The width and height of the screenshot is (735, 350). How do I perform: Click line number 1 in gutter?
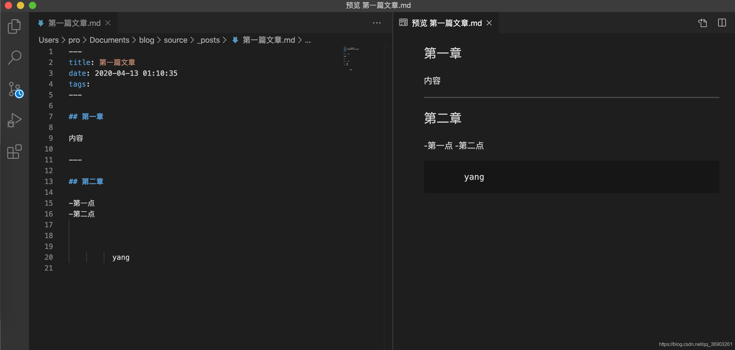pos(51,51)
